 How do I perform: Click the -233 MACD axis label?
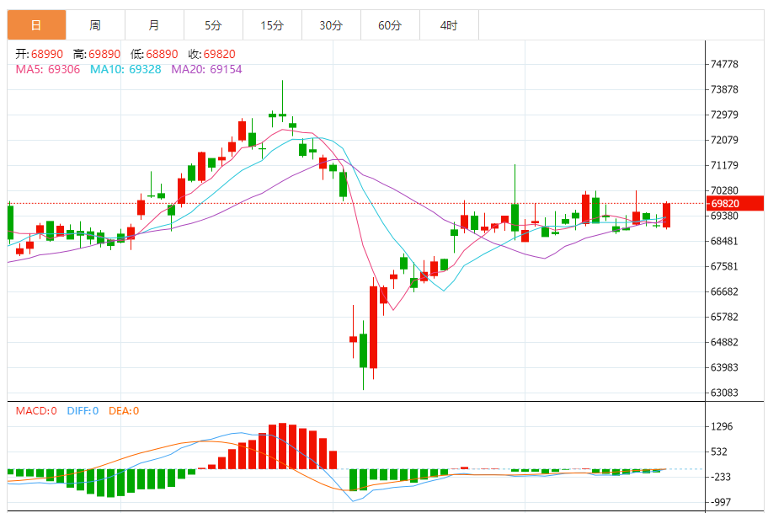(x=720, y=477)
